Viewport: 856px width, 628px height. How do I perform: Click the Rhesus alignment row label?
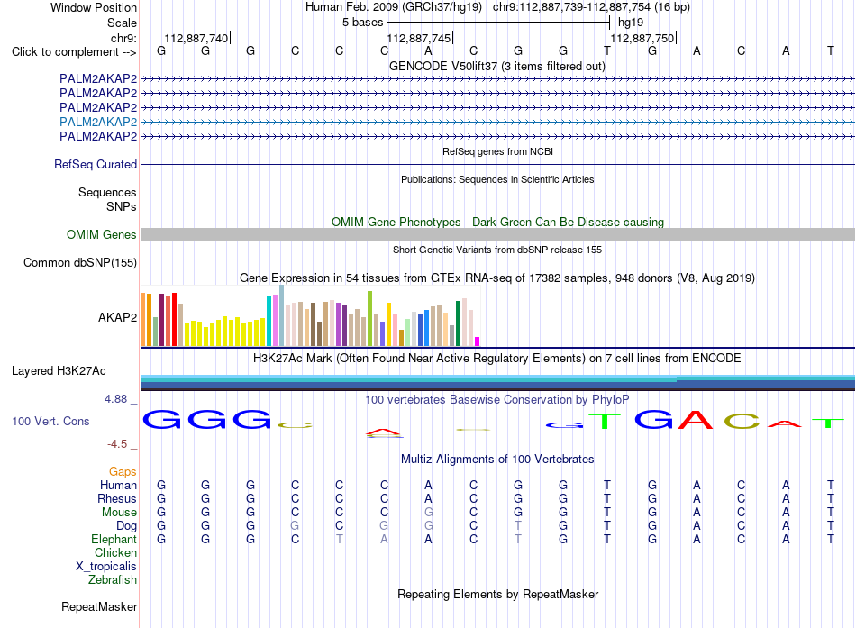click(117, 498)
